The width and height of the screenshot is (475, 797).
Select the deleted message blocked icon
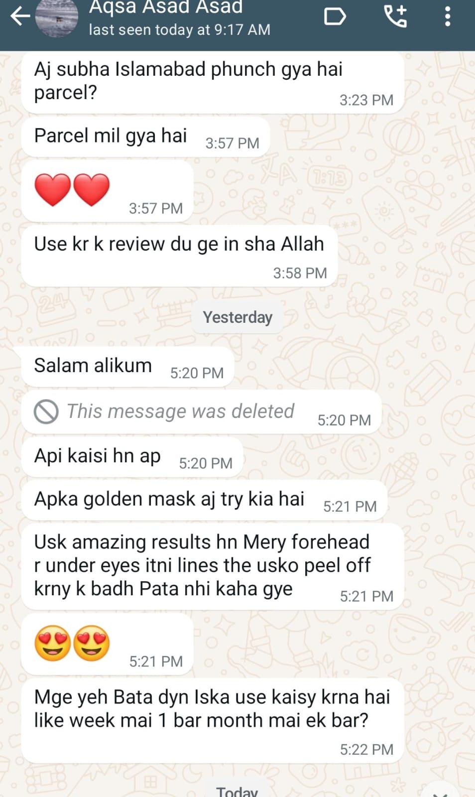click(x=46, y=412)
